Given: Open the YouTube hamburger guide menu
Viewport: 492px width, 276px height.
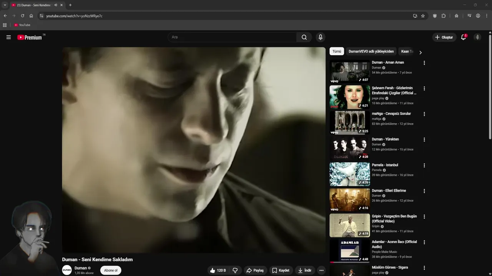Looking at the screenshot, I should (8, 37).
